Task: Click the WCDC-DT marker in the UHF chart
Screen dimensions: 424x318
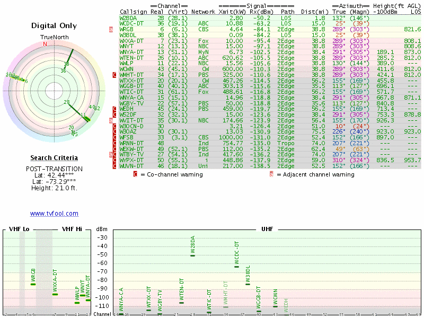Action: 237,267
